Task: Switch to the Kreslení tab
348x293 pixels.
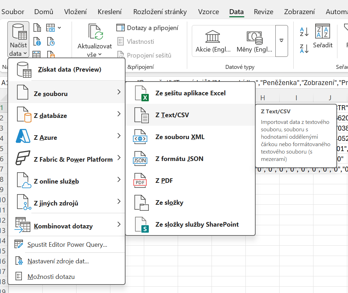Action: coord(110,12)
